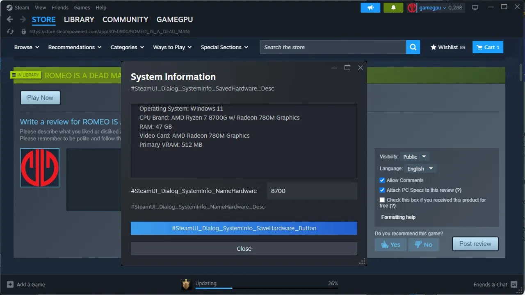Click the Add a Game plus icon
Viewport: 525px width, 295px height.
(x=10, y=284)
